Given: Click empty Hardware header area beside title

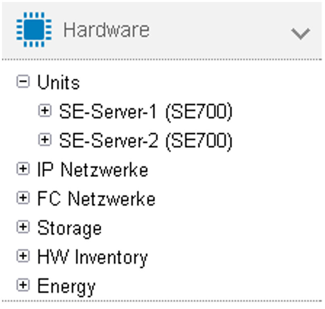Looking at the screenshot, I should point(220,31).
